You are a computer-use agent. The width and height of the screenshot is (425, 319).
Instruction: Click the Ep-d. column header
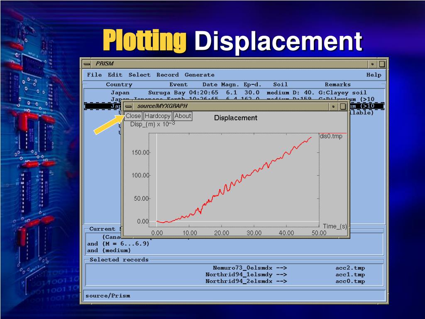click(x=252, y=84)
